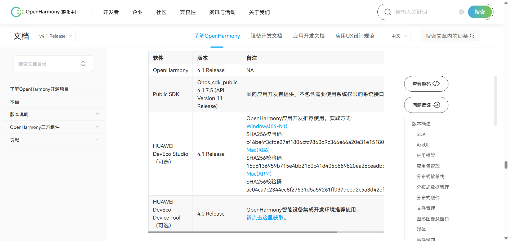Open source code via the 查看源码 code icon
The height and width of the screenshot is (241, 508).
pos(436,84)
